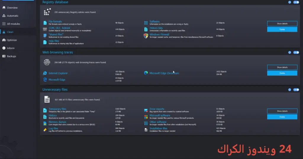The height and width of the screenshot is (159, 303).
Task: Click the Windows Firewall shield icon
Action: (x=146, y=36)
